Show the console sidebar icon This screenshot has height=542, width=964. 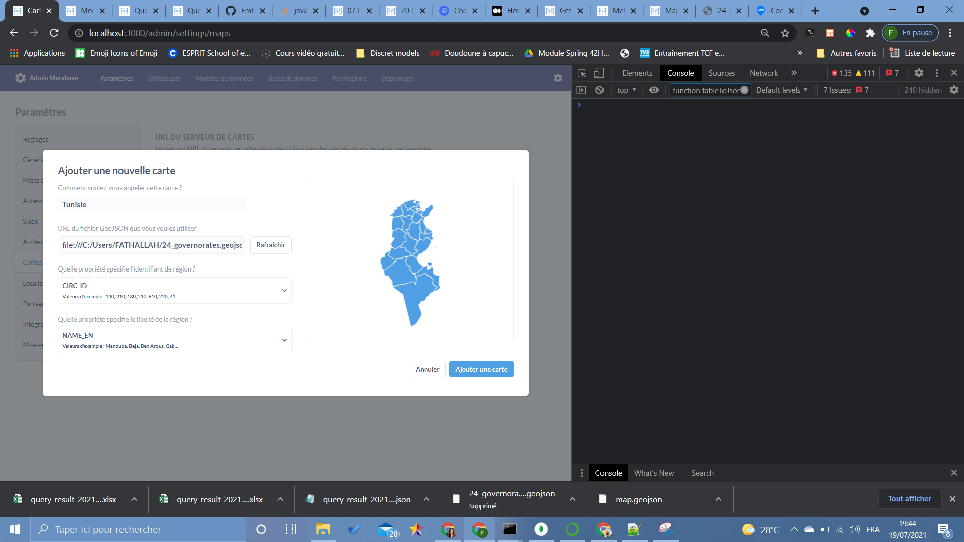pyautogui.click(x=581, y=90)
